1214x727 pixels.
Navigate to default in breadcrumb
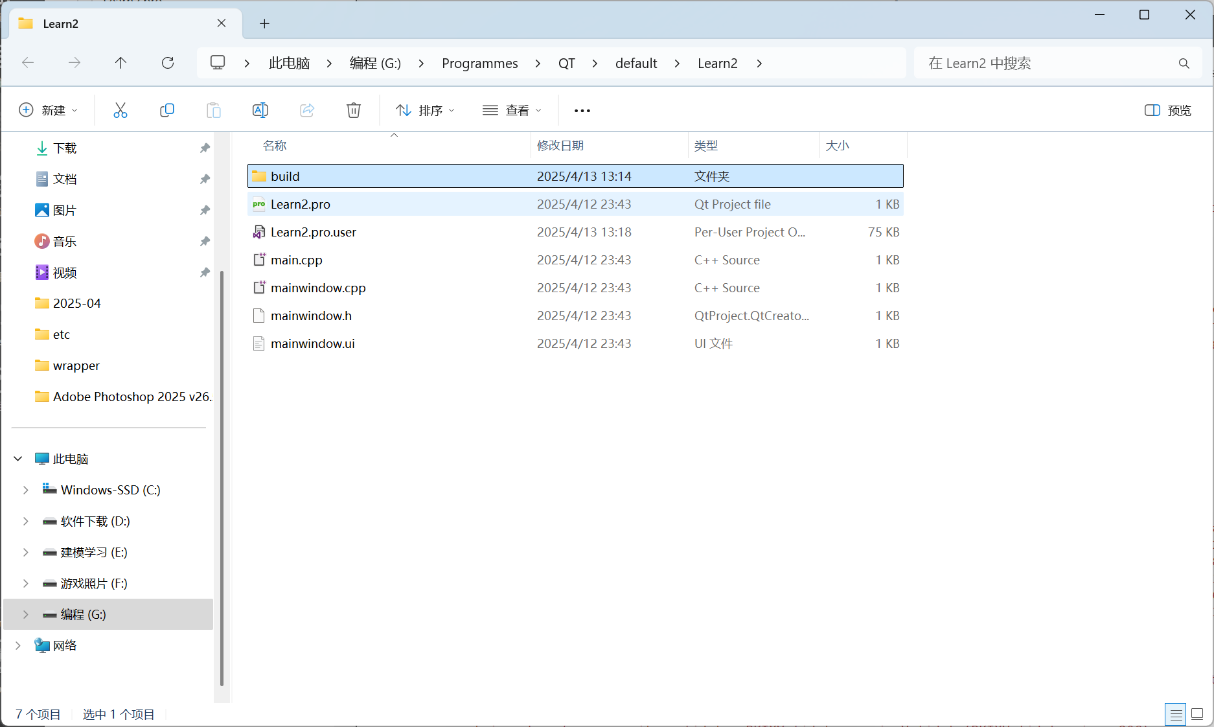coord(636,63)
